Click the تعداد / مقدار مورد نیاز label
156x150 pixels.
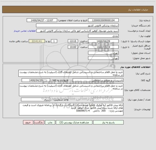[139, 100]
